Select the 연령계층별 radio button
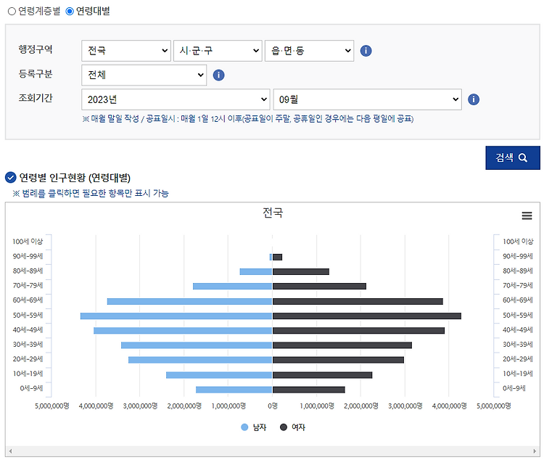 coord(12,11)
